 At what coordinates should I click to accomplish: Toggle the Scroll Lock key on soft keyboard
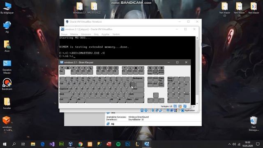pos(156,72)
